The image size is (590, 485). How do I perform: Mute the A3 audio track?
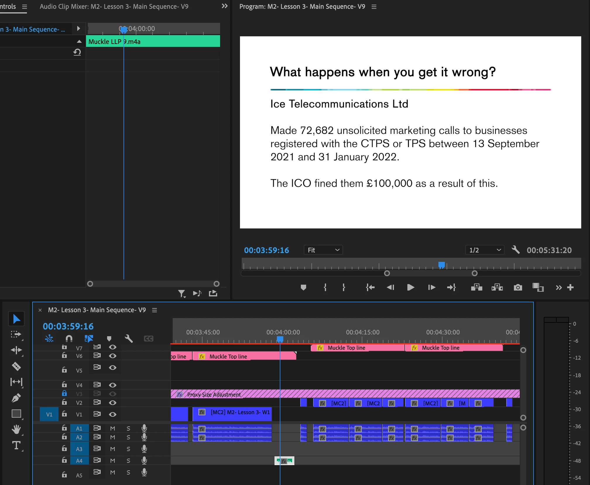(x=113, y=449)
